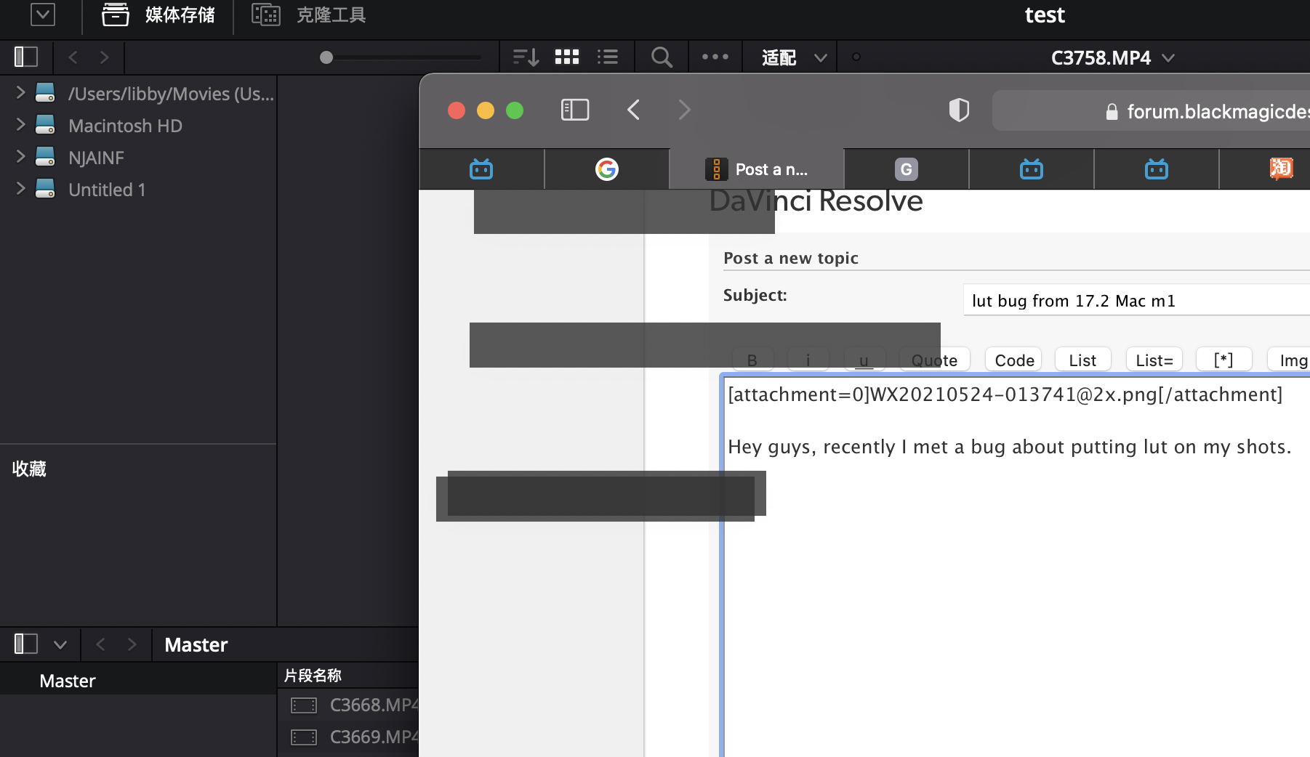Image resolution: width=1310 pixels, height=757 pixels.
Task: Open the media search magnifier
Action: 662,57
